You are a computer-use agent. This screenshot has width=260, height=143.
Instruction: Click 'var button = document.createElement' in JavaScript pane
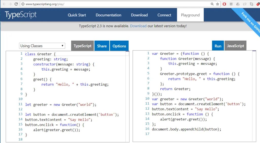199,104
